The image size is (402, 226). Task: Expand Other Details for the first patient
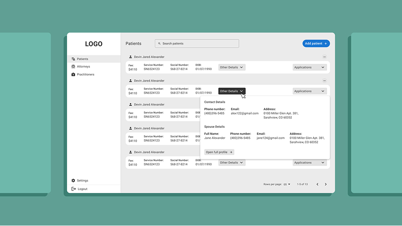pyautogui.click(x=232, y=67)
